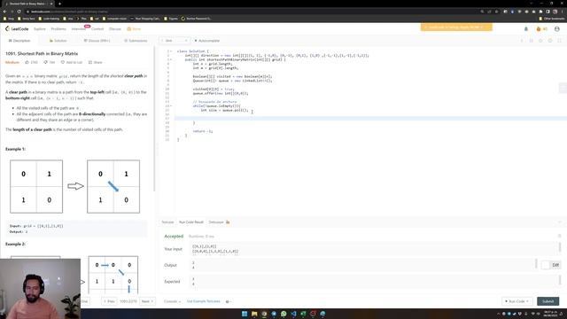
Task: Open the Run Code dropdown
Action: click(517, 301)
